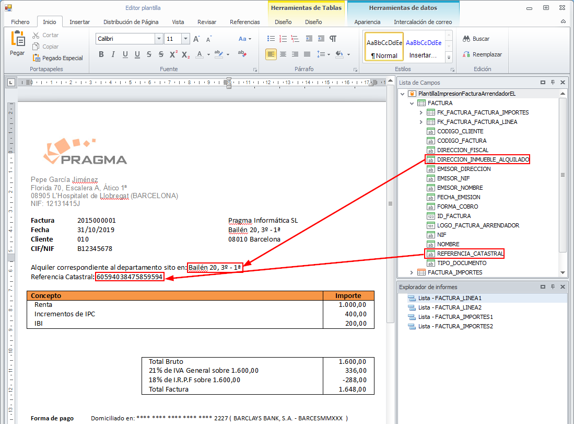The image size is (574, 424).
Task: Center align the paragraph text
Action: pyautogui.click(x=283, y=54)
